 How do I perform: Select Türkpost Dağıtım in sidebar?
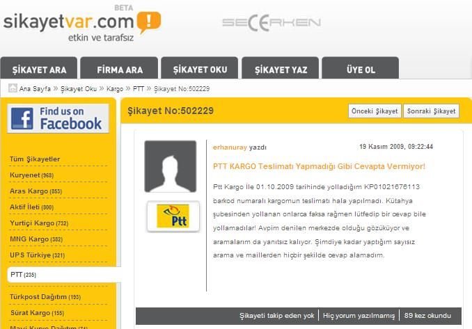(45, 297)
